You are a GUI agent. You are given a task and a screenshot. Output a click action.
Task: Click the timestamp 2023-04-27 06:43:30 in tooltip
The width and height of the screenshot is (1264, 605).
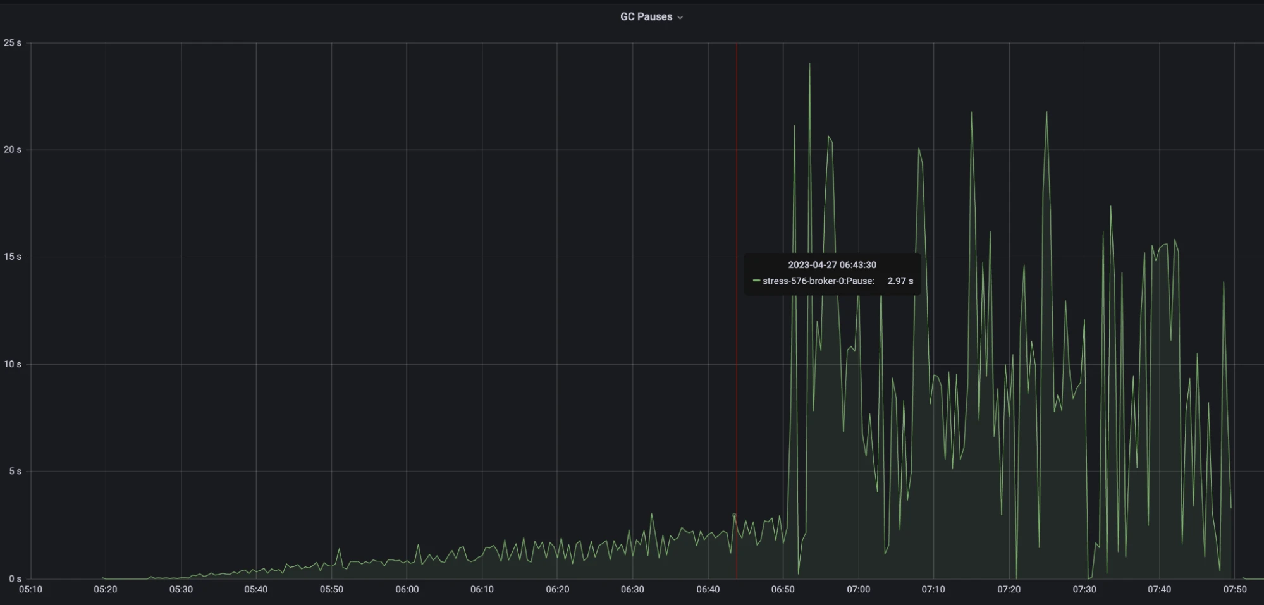pos(832,265)
